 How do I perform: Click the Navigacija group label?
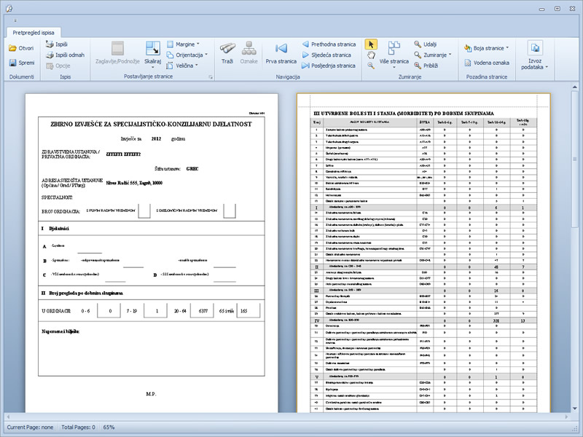288,77
